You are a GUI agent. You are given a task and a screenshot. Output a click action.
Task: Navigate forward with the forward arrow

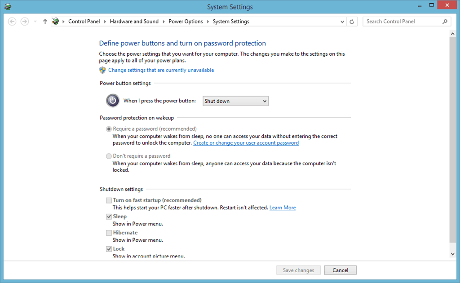click(x=25, y=22)
